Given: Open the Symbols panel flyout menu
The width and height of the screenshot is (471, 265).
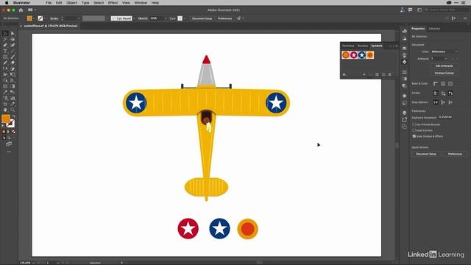Looking at the screenshot, I should click(396, 46).
